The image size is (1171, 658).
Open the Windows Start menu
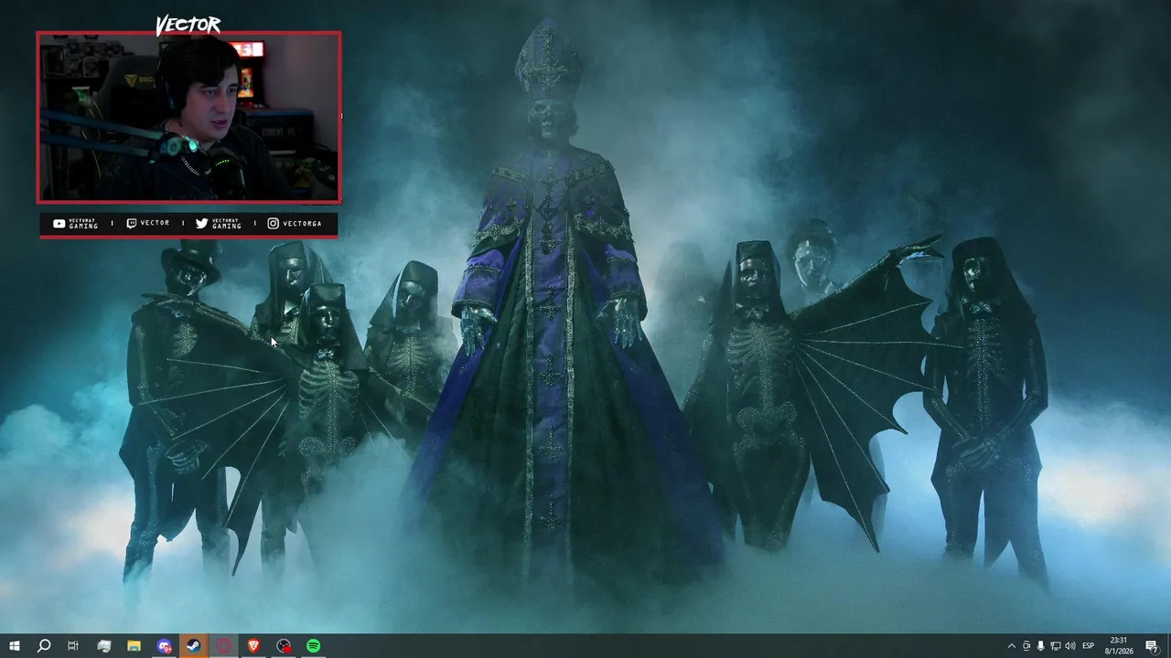tap(14, 646)
